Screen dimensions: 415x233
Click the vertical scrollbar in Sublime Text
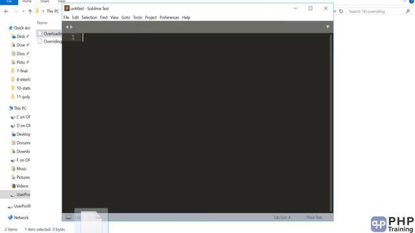tap(331, 122)
